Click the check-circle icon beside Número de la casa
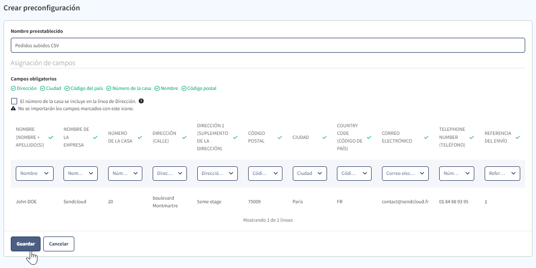This screenshot has height=268, width=536. click(109, 89)
